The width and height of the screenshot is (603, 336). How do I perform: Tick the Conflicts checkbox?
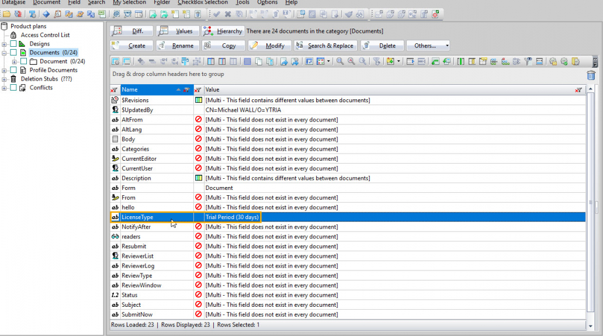click(13, 88)
